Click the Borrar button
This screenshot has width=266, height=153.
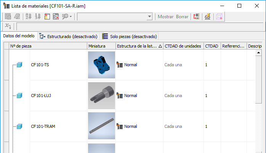pyautogui.click(x=182, y=17)
